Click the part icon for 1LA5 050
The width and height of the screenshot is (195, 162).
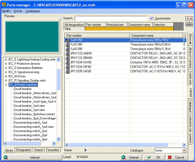[x=67, y=40]
